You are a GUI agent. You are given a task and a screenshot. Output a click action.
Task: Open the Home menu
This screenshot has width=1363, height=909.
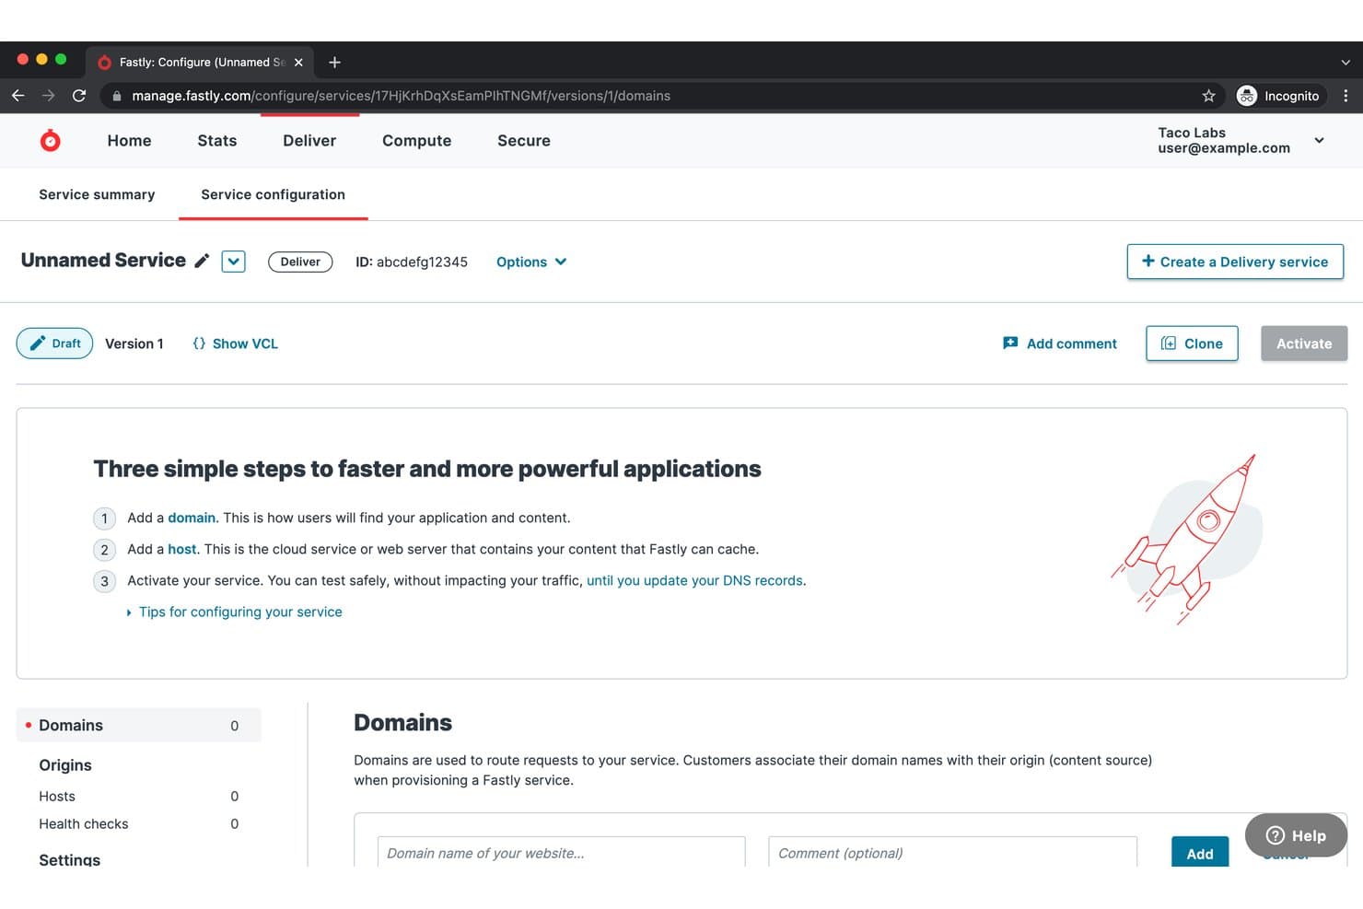[129, 140]
